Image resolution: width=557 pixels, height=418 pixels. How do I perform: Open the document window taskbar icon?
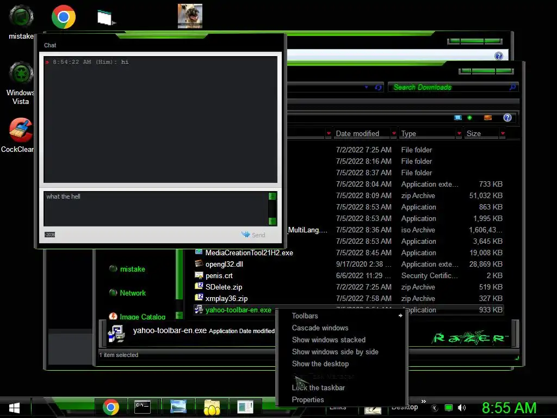click(x=245, y=407)
